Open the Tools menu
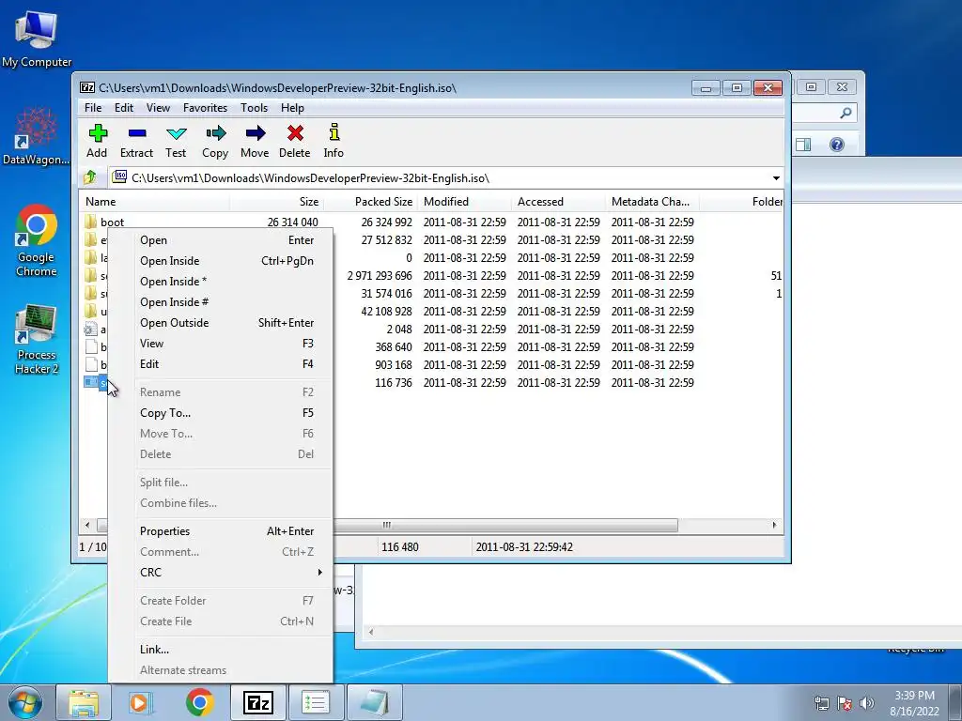Screen dimensions: 962x721 click(254, 108)
